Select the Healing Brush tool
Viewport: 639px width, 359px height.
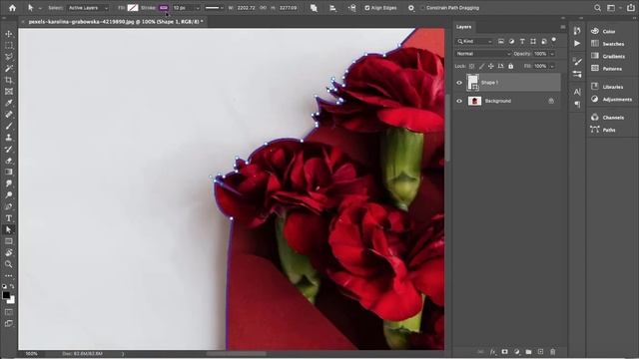tap(9, 115)
